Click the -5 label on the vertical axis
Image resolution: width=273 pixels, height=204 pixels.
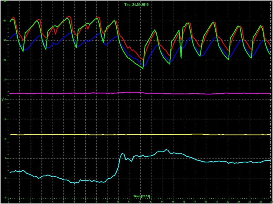click(x=5, y=198)
